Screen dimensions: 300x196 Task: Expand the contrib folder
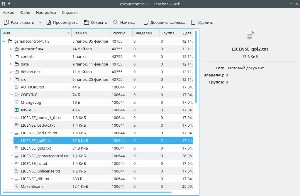click(10, 57)
